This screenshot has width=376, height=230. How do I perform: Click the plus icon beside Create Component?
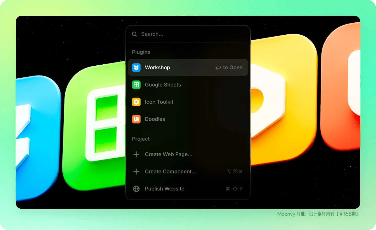136,172
